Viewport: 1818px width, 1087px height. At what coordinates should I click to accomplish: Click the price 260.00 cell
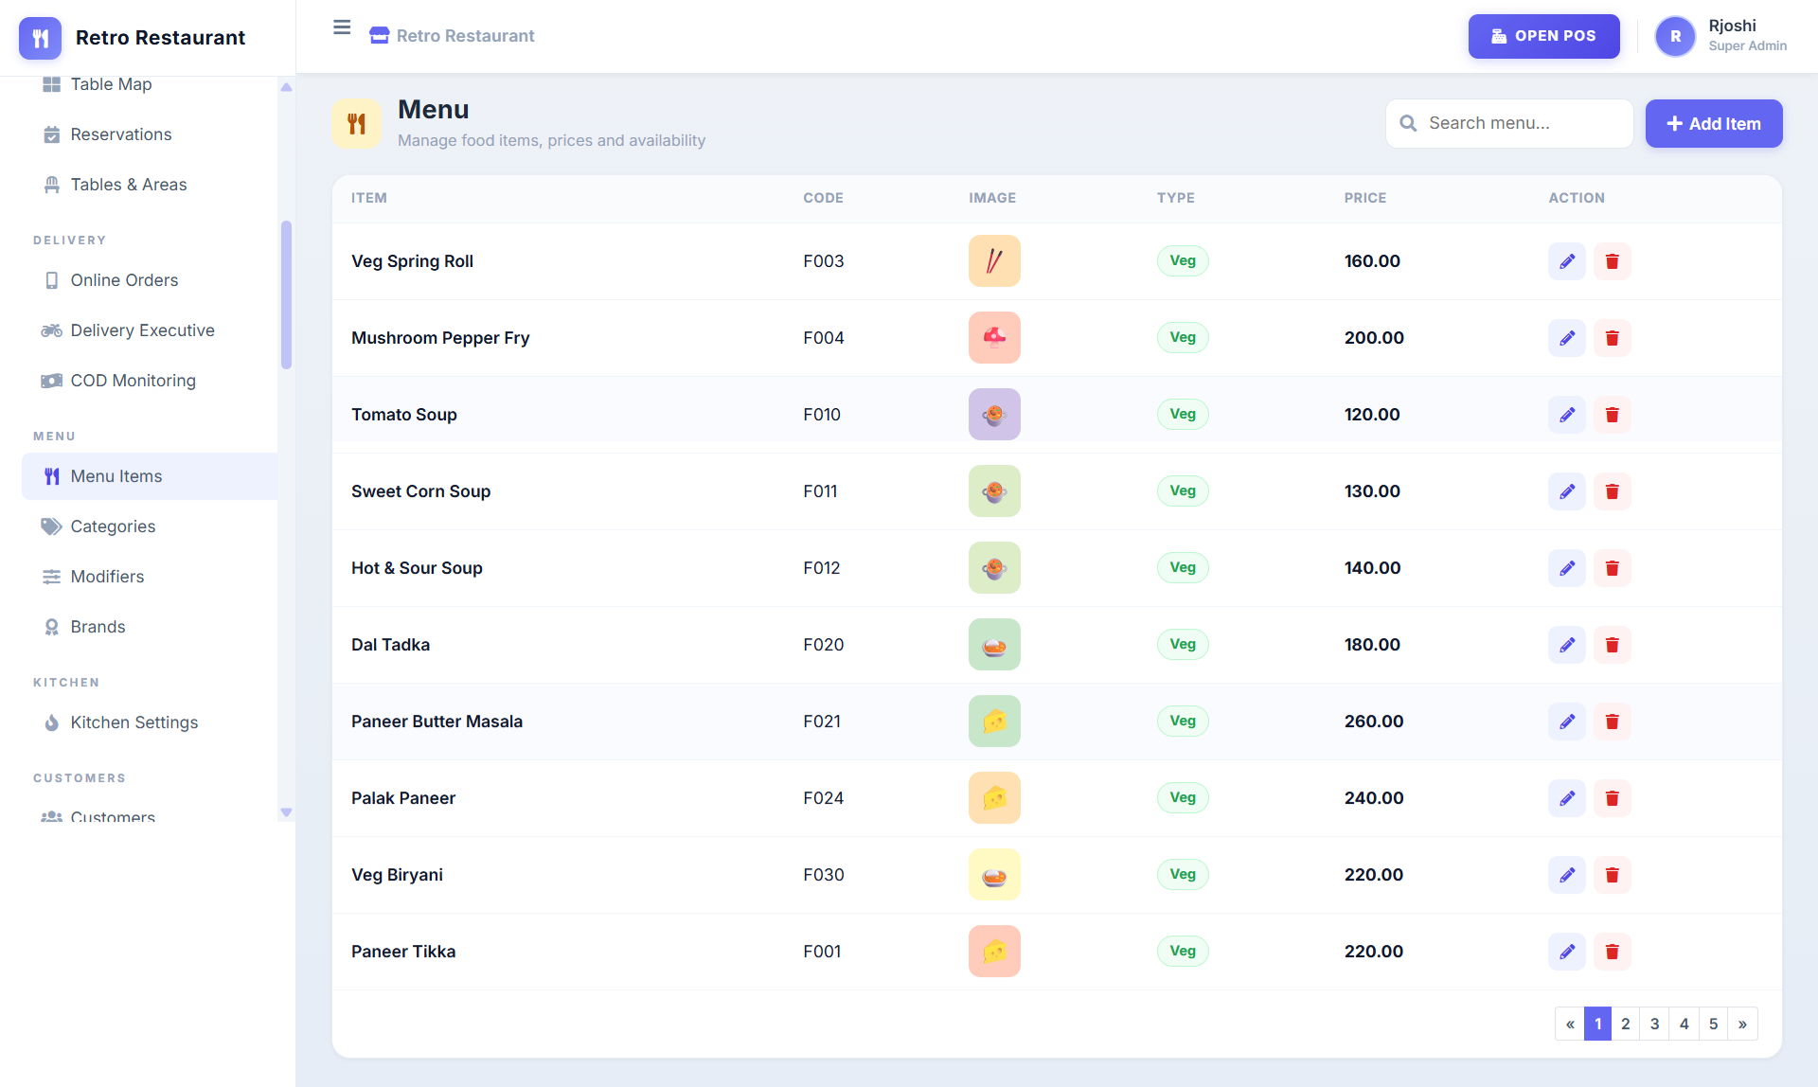tap(1374, 722)
